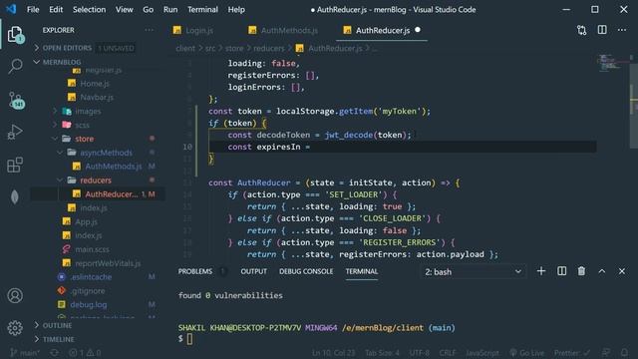
Task: Open the Terminal menu
Action: (x=202, y=9)
